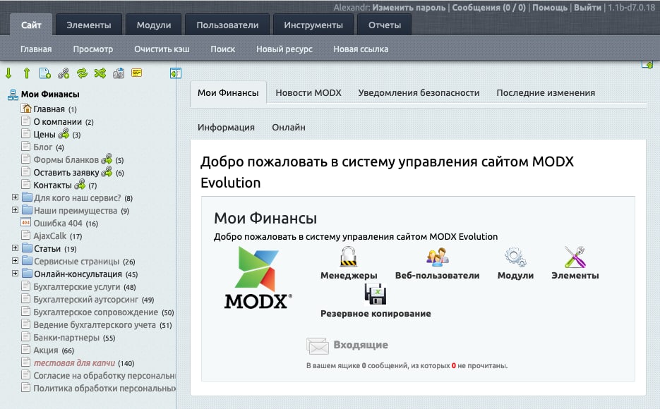Click the Изменить пароль link
The image size is (660, 409).
[x=409, y=7]
